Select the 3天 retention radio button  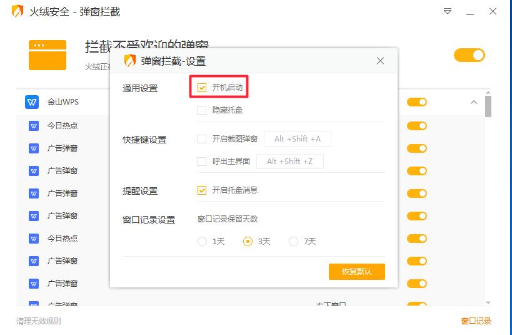(248, 242)
